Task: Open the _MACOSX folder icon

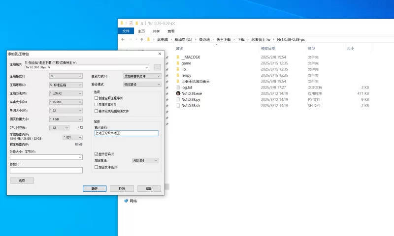Action: tap(178, 57)
